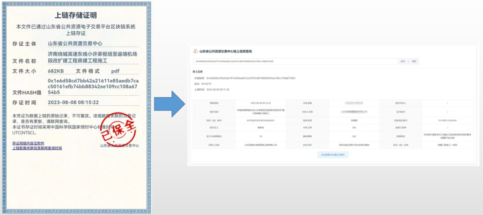483x215 pixels.
Task: Click the 存证时间 value 2023-08-08 08:15:22
Action: (x=73, y=103)
